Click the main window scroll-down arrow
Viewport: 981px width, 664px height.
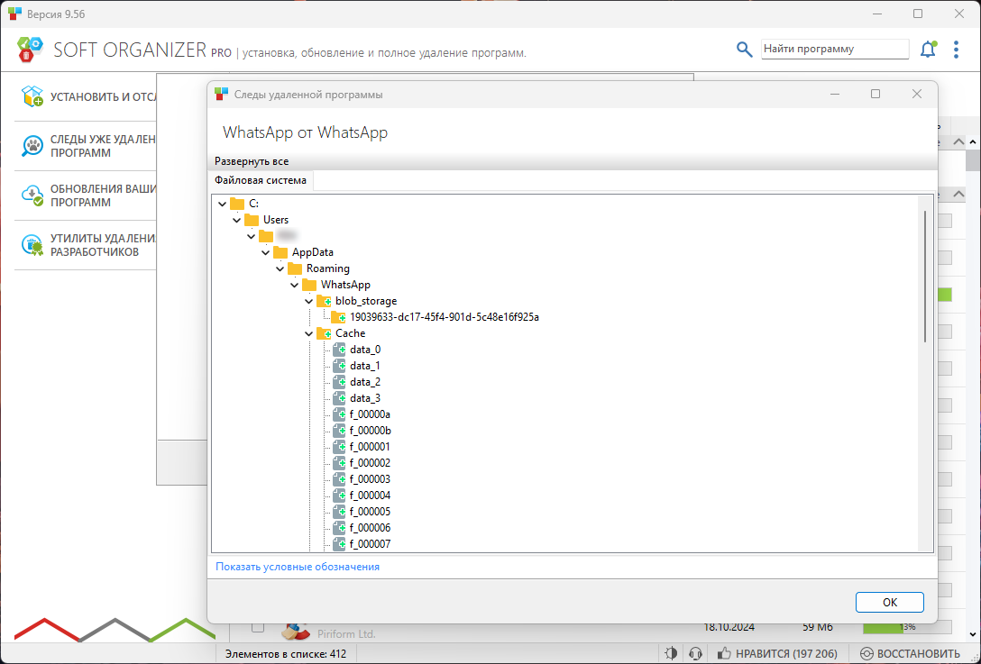click(973, 634)
